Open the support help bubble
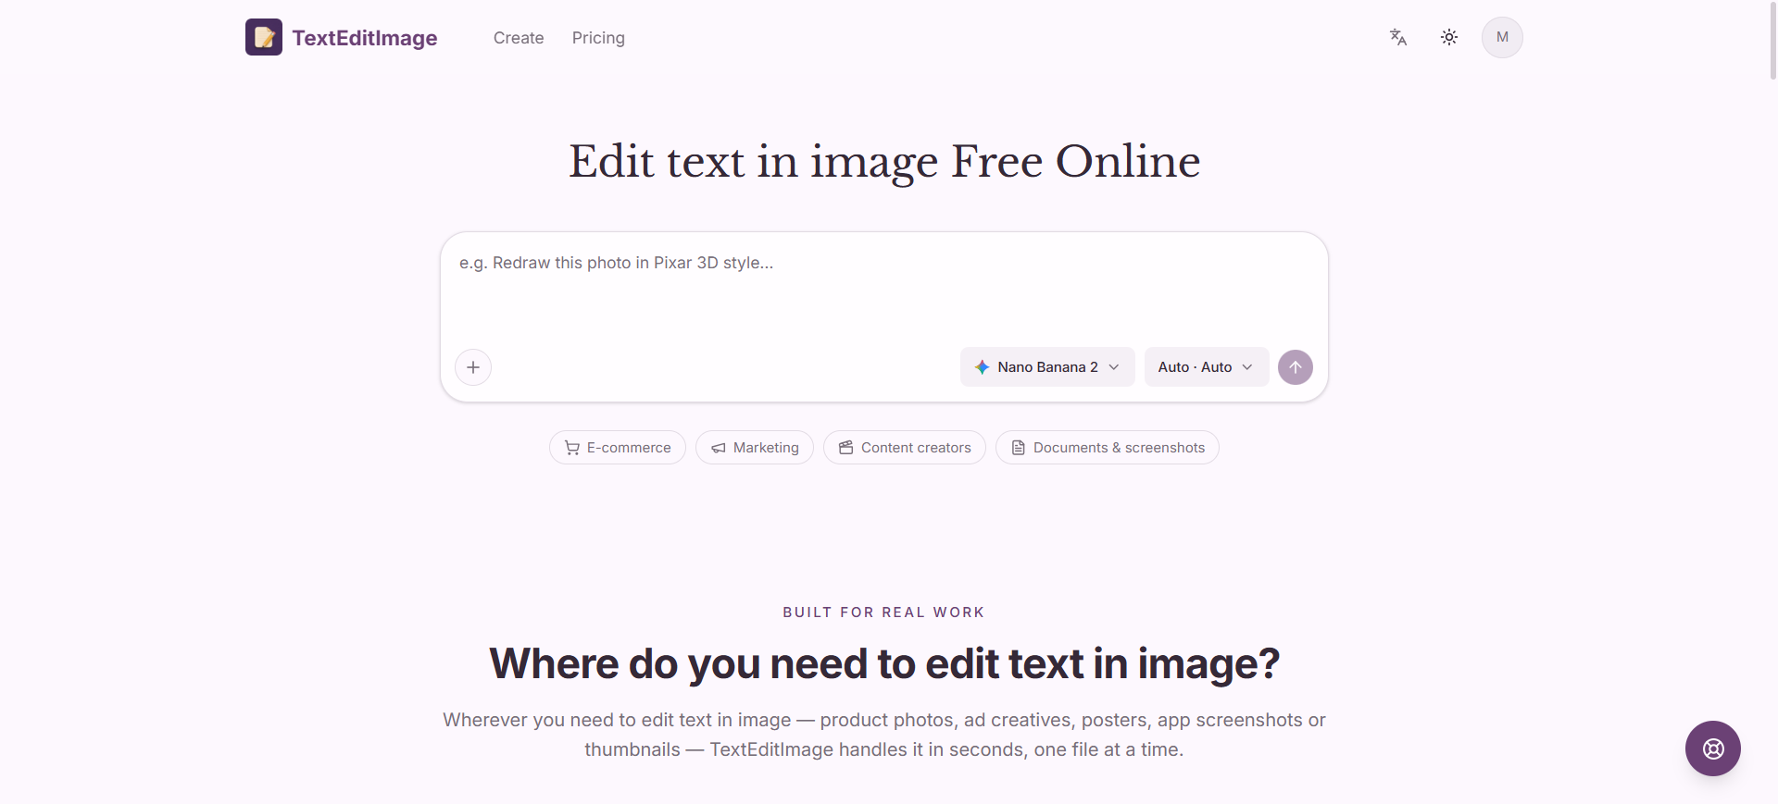Image resolution: width=1778 pixels, height=804 pixels. [1713, 748]
